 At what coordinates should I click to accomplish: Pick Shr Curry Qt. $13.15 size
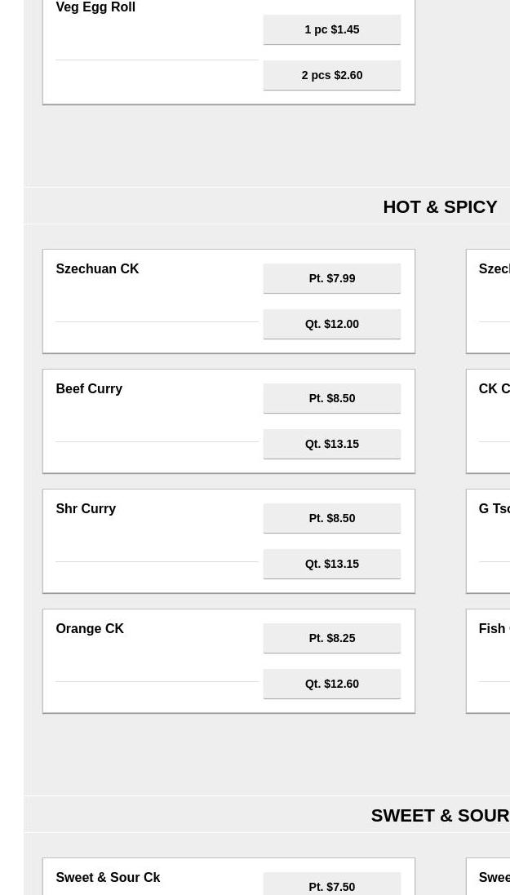[331, 564]
